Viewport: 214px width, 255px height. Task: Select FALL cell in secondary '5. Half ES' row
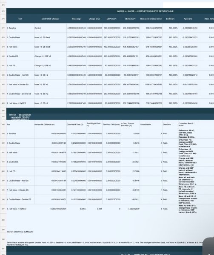[x=170, y=171]
